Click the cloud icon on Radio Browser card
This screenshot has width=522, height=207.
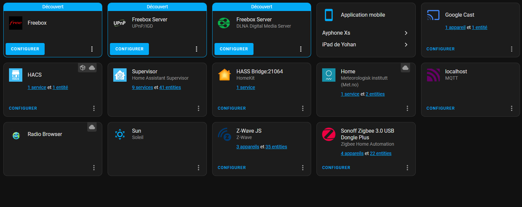[x=92, y=127]
